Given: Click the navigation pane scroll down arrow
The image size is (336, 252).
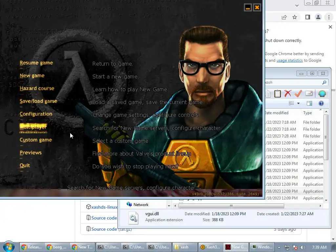Looking at the screenshot, I should pos(169,206).
